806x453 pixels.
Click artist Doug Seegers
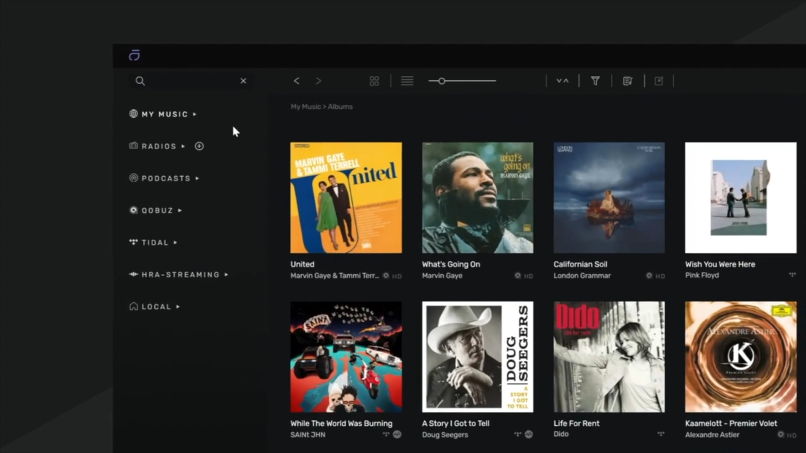click(445, 435)
